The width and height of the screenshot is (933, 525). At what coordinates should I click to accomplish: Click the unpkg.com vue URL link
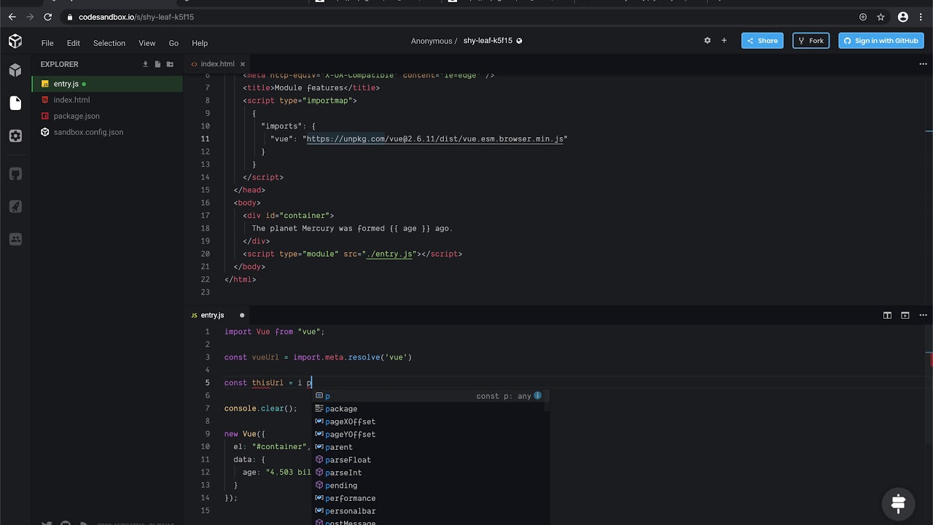pyautogui.click(x=435, y=139)
